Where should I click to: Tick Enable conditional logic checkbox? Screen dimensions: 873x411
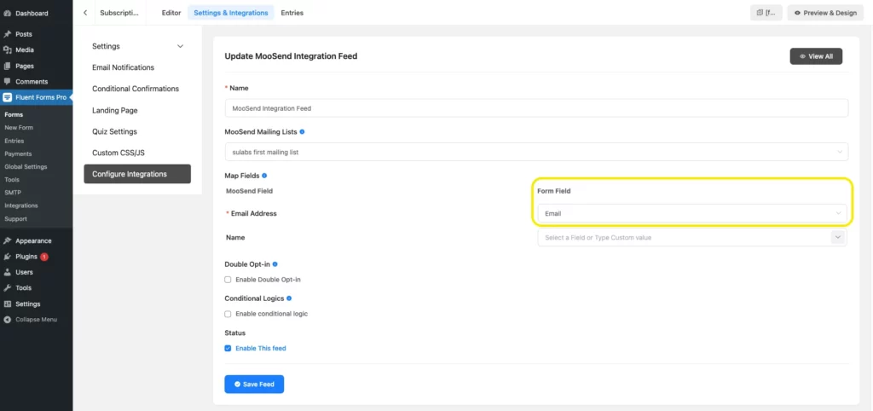pos(228,314)
